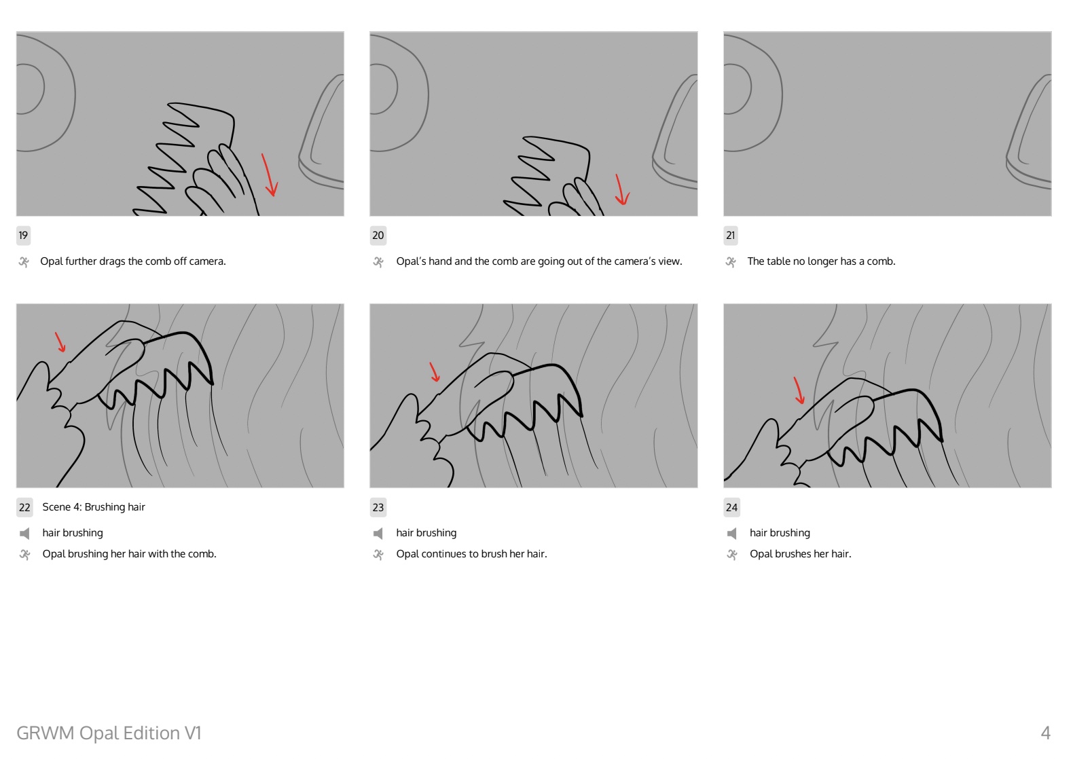
Task: Select the empty table frame 21 thumbnail
Action: tap(888, 124)
